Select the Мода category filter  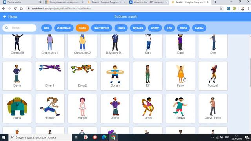point(183,28)
